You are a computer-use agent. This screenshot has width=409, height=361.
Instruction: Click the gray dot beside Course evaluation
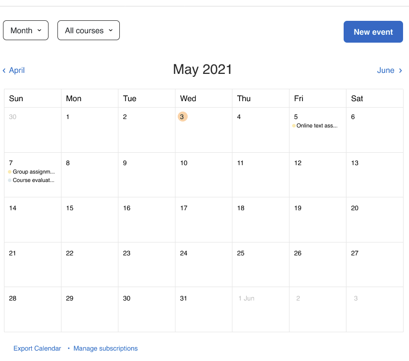(9, 180)
